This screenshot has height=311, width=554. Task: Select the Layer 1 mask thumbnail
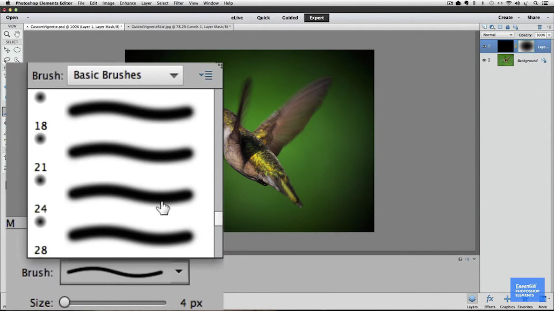(x=526, y=46)
